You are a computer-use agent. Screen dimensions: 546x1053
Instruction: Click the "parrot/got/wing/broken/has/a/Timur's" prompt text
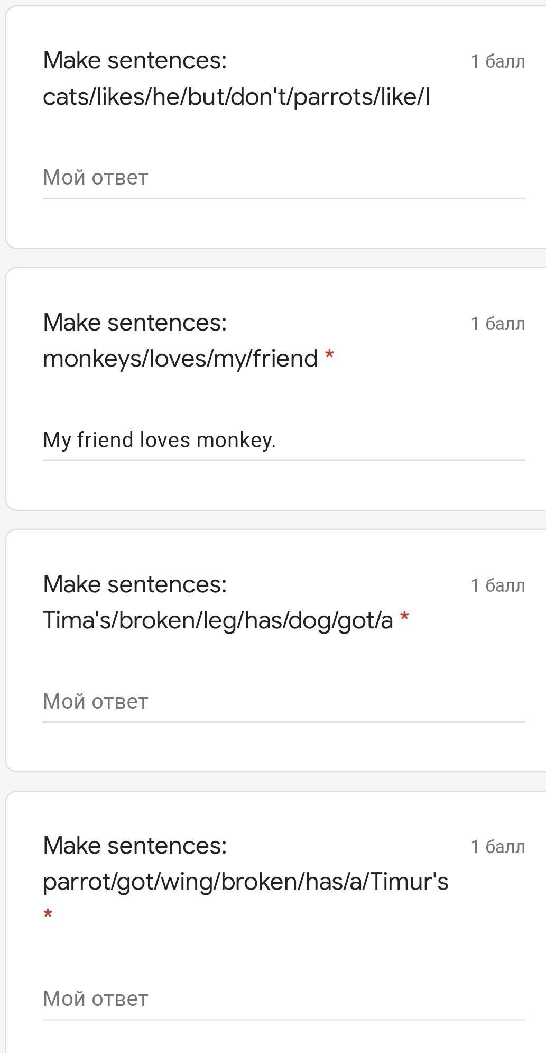tap(245, 882)
